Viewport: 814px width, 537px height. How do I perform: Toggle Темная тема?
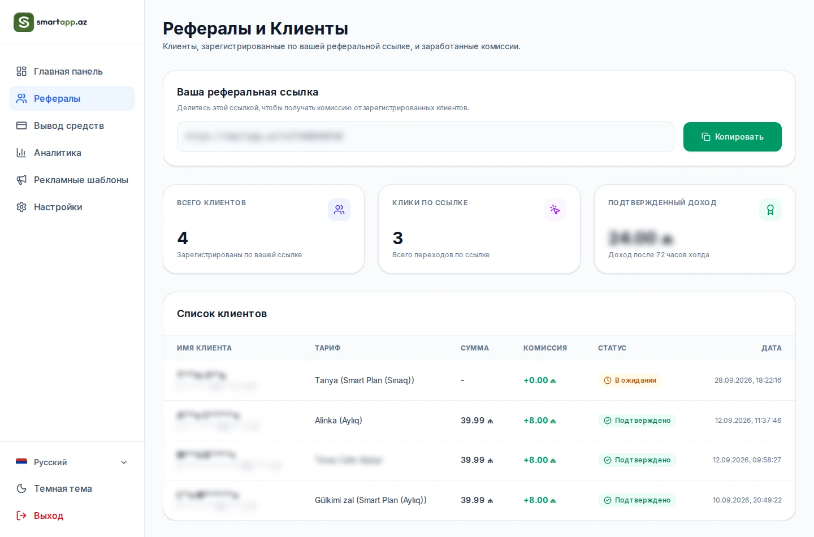[x=72, y=488]
